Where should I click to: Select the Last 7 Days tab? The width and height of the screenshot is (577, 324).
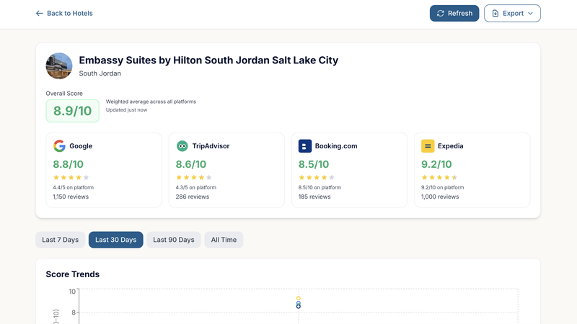61,240
